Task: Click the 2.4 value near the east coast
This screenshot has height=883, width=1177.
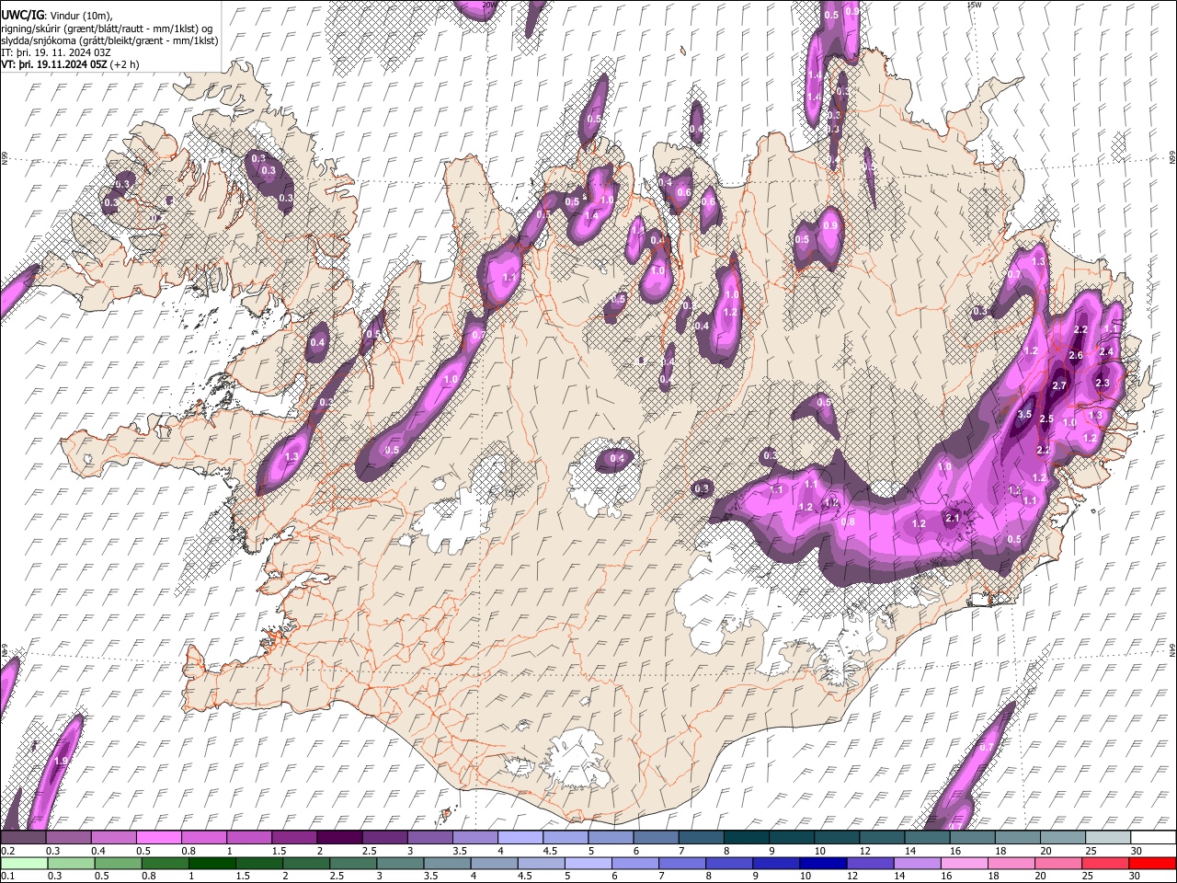Action: tap(1106, 351)
